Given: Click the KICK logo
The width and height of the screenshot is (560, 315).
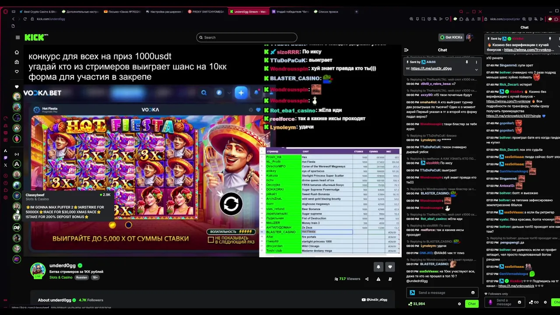Looking at the screenshot, I should click(x=36, y=38).
